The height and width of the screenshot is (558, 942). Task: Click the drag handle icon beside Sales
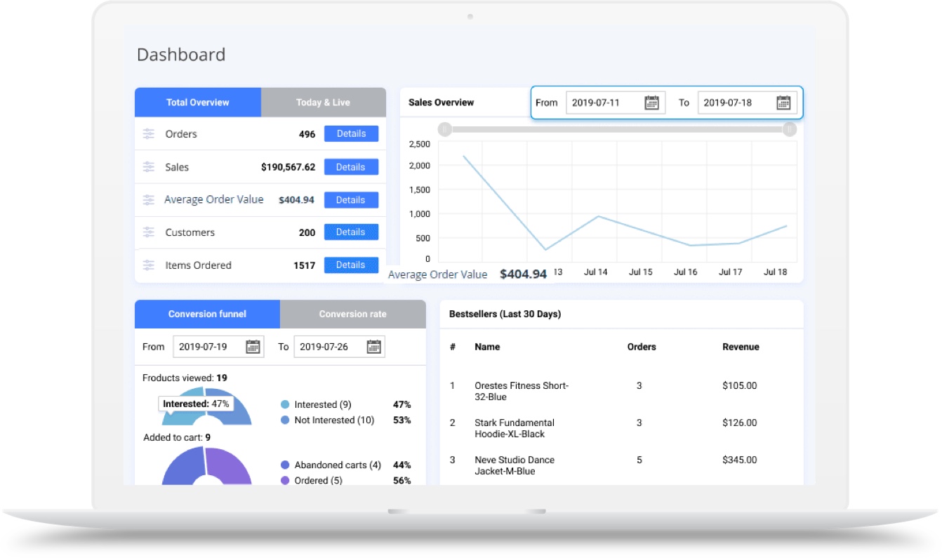(149, 167)
